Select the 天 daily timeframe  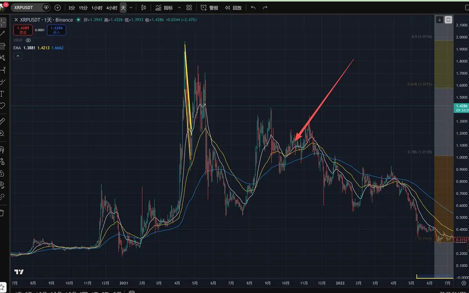pyautogui.click(x=123, y=8)
